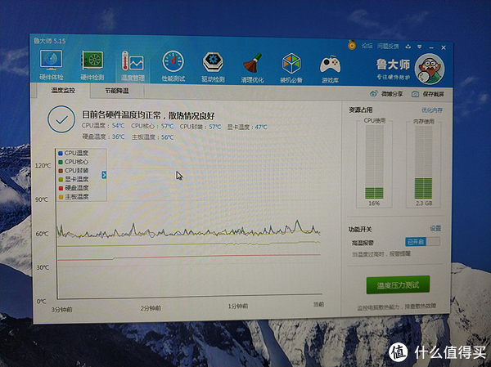491x367 pixels.
Task: Open 问题反馈 feedback link
Action: pyautogui.click(x=388, y=47)
